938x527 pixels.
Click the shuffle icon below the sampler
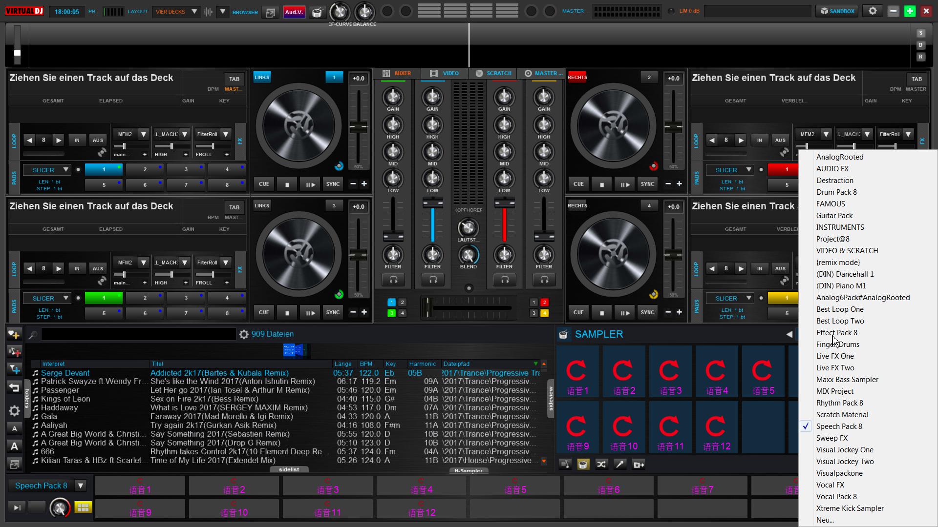[x=601, y=465]
